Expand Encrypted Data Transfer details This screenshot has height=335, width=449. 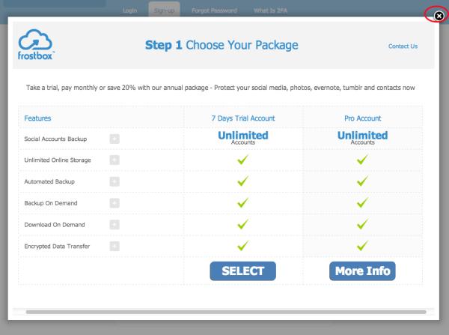pyautogui.click(x=114, y=246)
